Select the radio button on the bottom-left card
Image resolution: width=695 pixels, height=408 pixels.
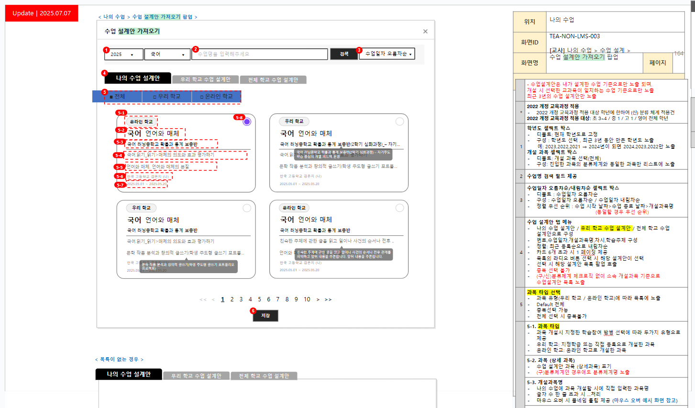click(247, 208)
